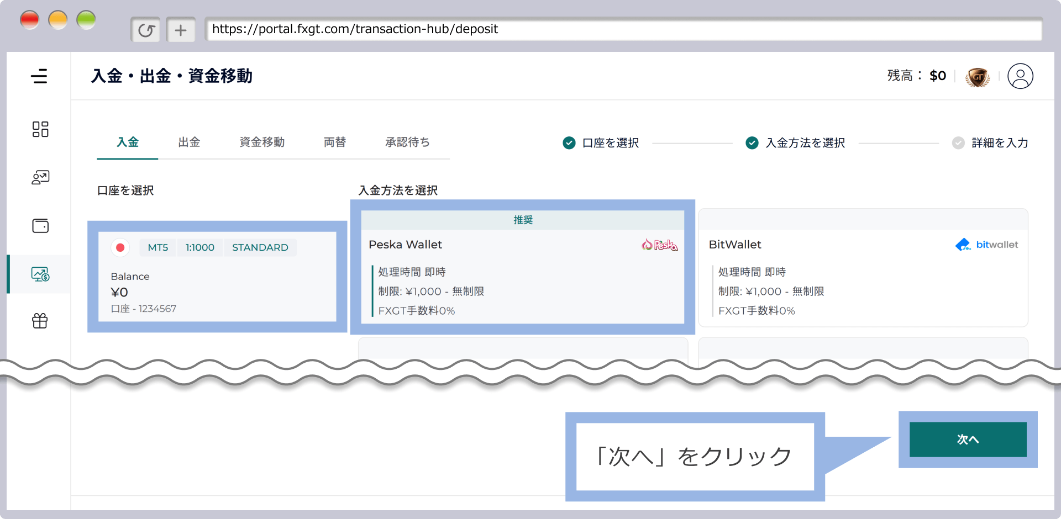Click the 口座を選択 section heading
The image size is (1061, 519).
pos(125,190)
